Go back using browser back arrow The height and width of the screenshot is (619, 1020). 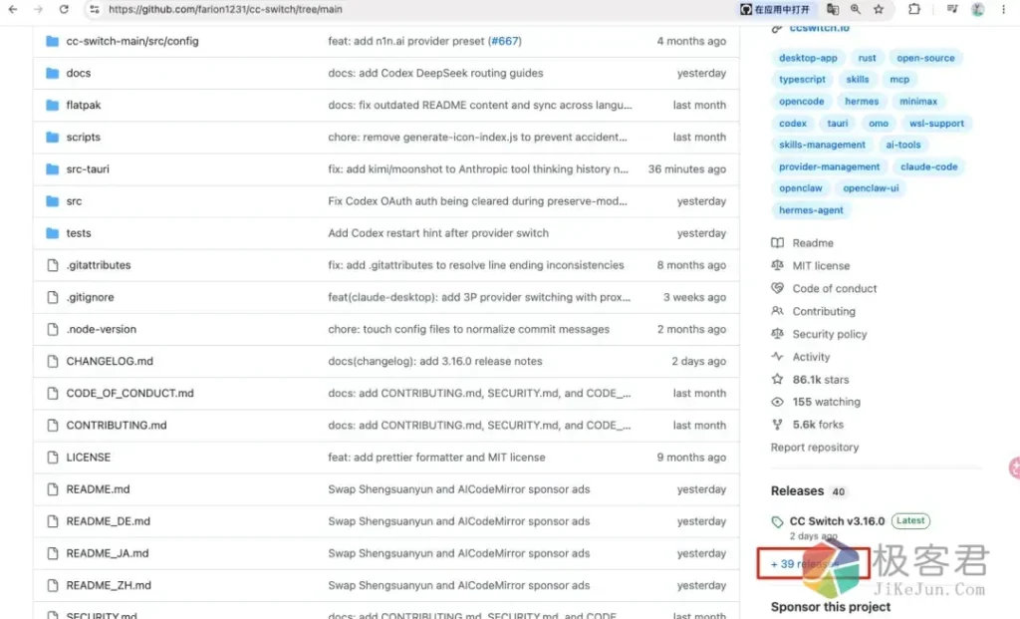[x=12, y=9]
